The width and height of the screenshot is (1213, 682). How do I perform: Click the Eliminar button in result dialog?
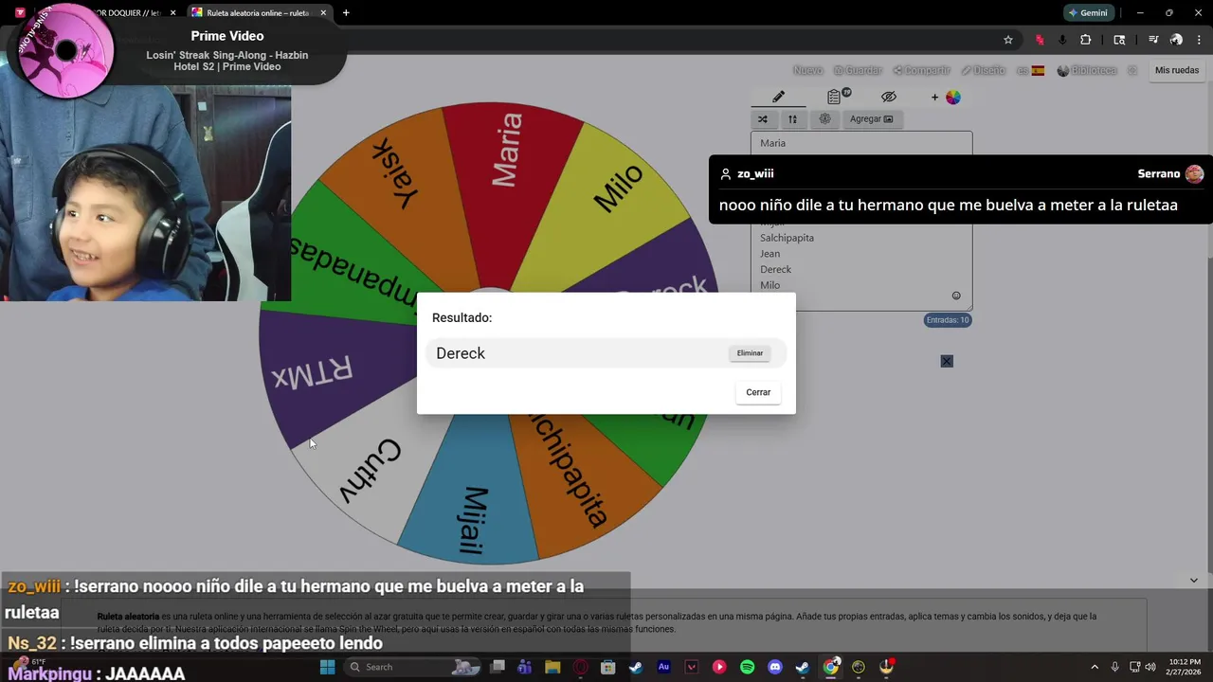[750, 353]
